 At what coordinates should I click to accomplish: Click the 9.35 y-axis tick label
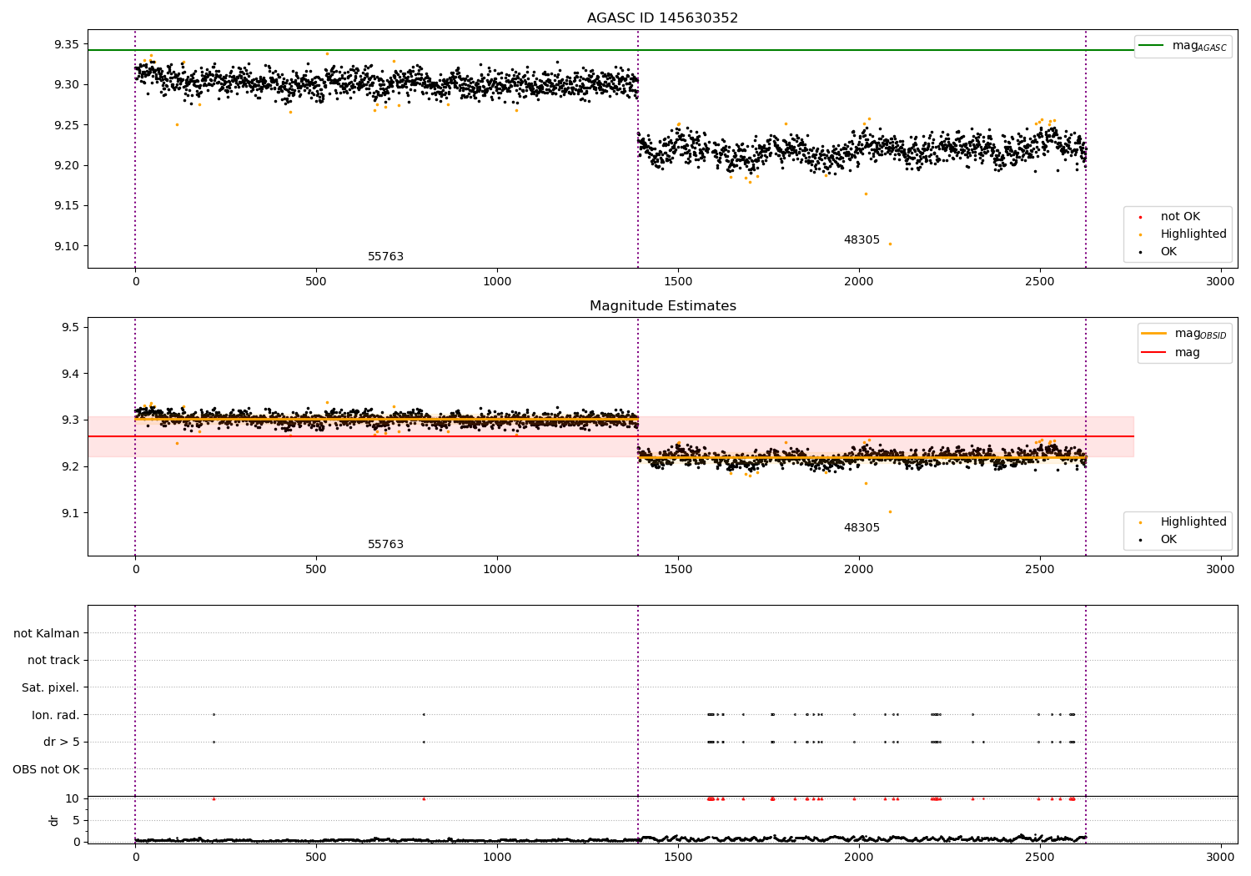(x=67, y=44)
